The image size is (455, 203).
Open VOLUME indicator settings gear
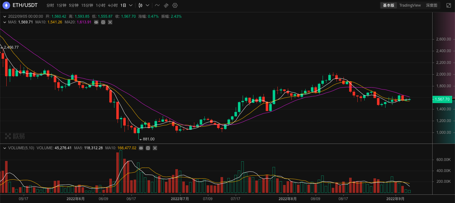148,148
